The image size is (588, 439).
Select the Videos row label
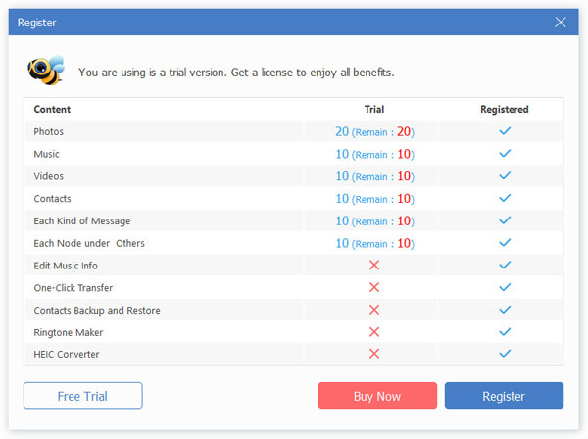pos(49,176)
